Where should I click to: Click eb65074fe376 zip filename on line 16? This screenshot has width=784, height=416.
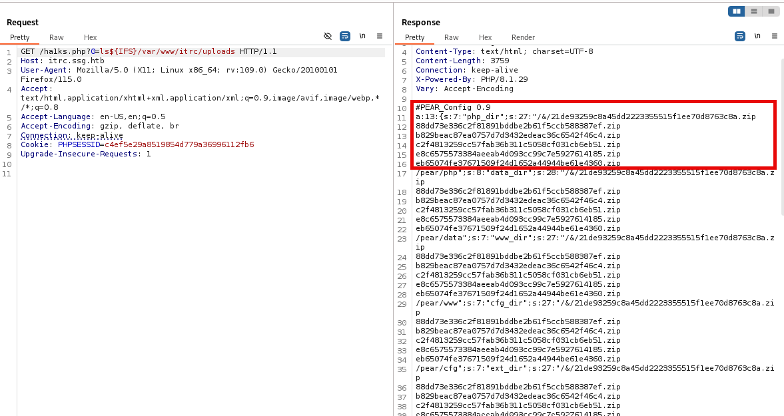click(518, 163)
